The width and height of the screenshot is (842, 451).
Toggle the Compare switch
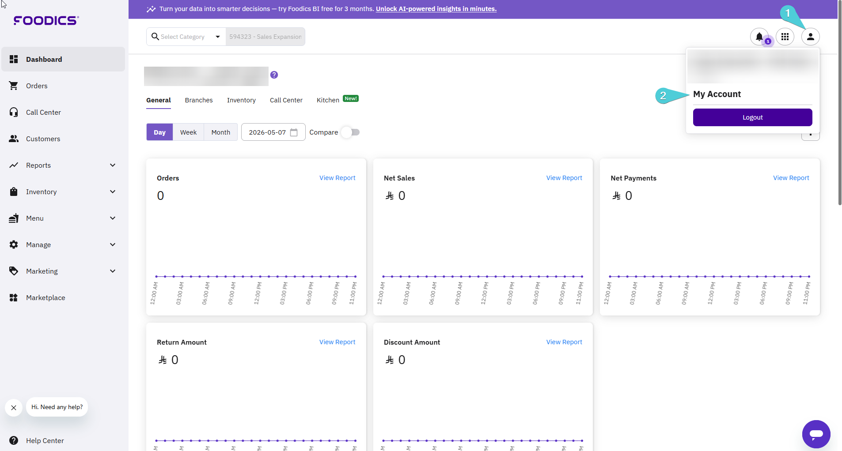click(x=351, y=132)
